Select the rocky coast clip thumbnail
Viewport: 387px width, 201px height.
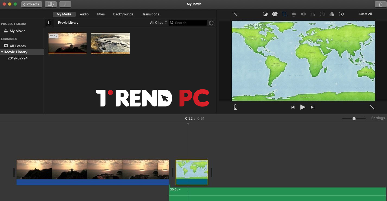point(110,43)
